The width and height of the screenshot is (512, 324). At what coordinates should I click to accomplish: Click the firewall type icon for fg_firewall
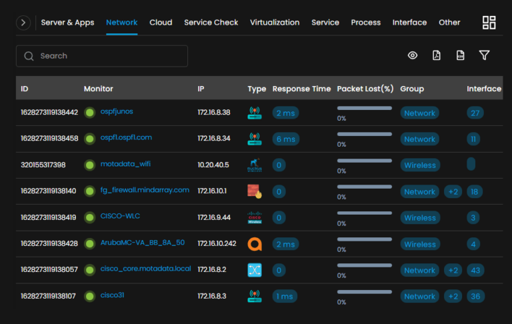[255, 191]
